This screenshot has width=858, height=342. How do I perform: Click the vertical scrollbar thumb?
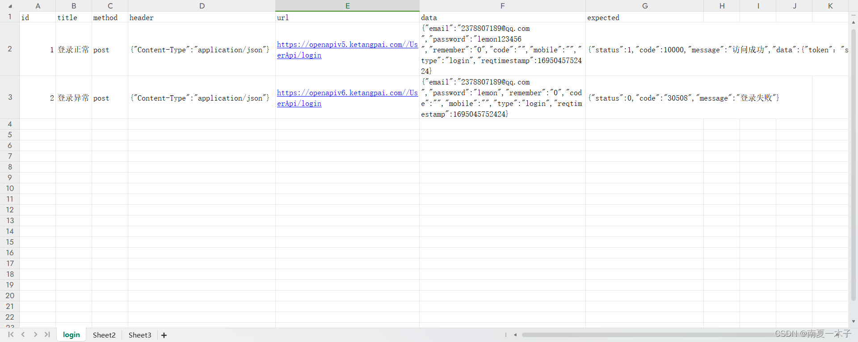click(854, 165)
